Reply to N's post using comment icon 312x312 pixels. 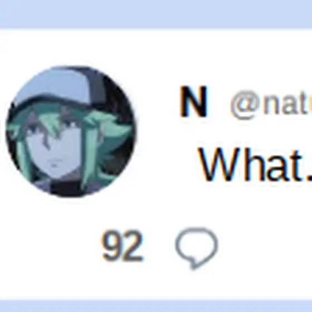[197, 248]
